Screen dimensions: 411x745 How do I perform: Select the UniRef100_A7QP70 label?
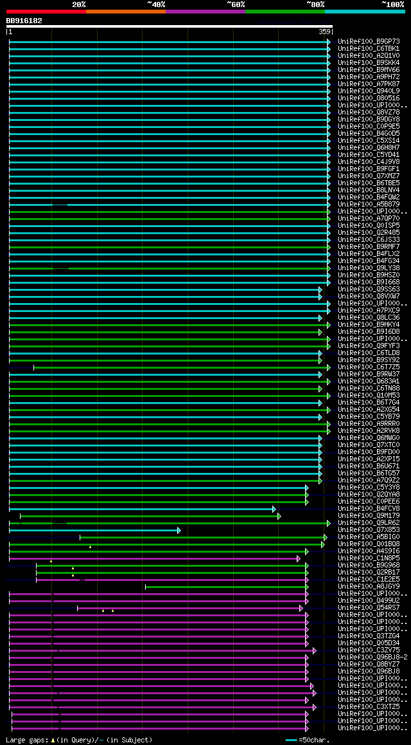369,219
